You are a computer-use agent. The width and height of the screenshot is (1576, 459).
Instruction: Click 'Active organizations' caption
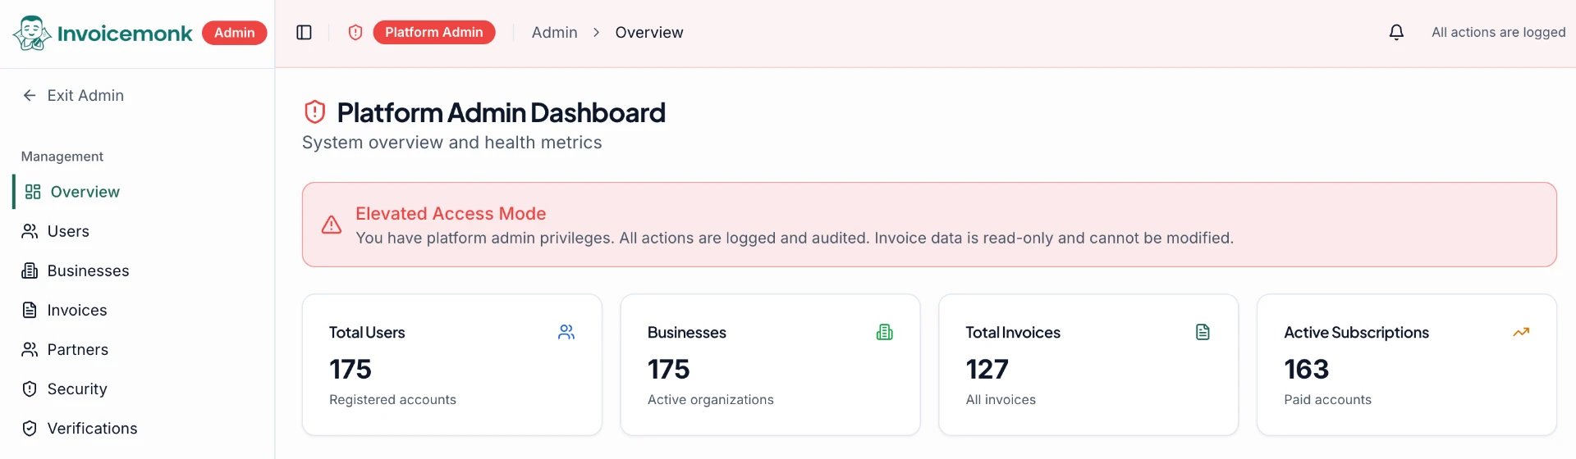tap(711, 400)
